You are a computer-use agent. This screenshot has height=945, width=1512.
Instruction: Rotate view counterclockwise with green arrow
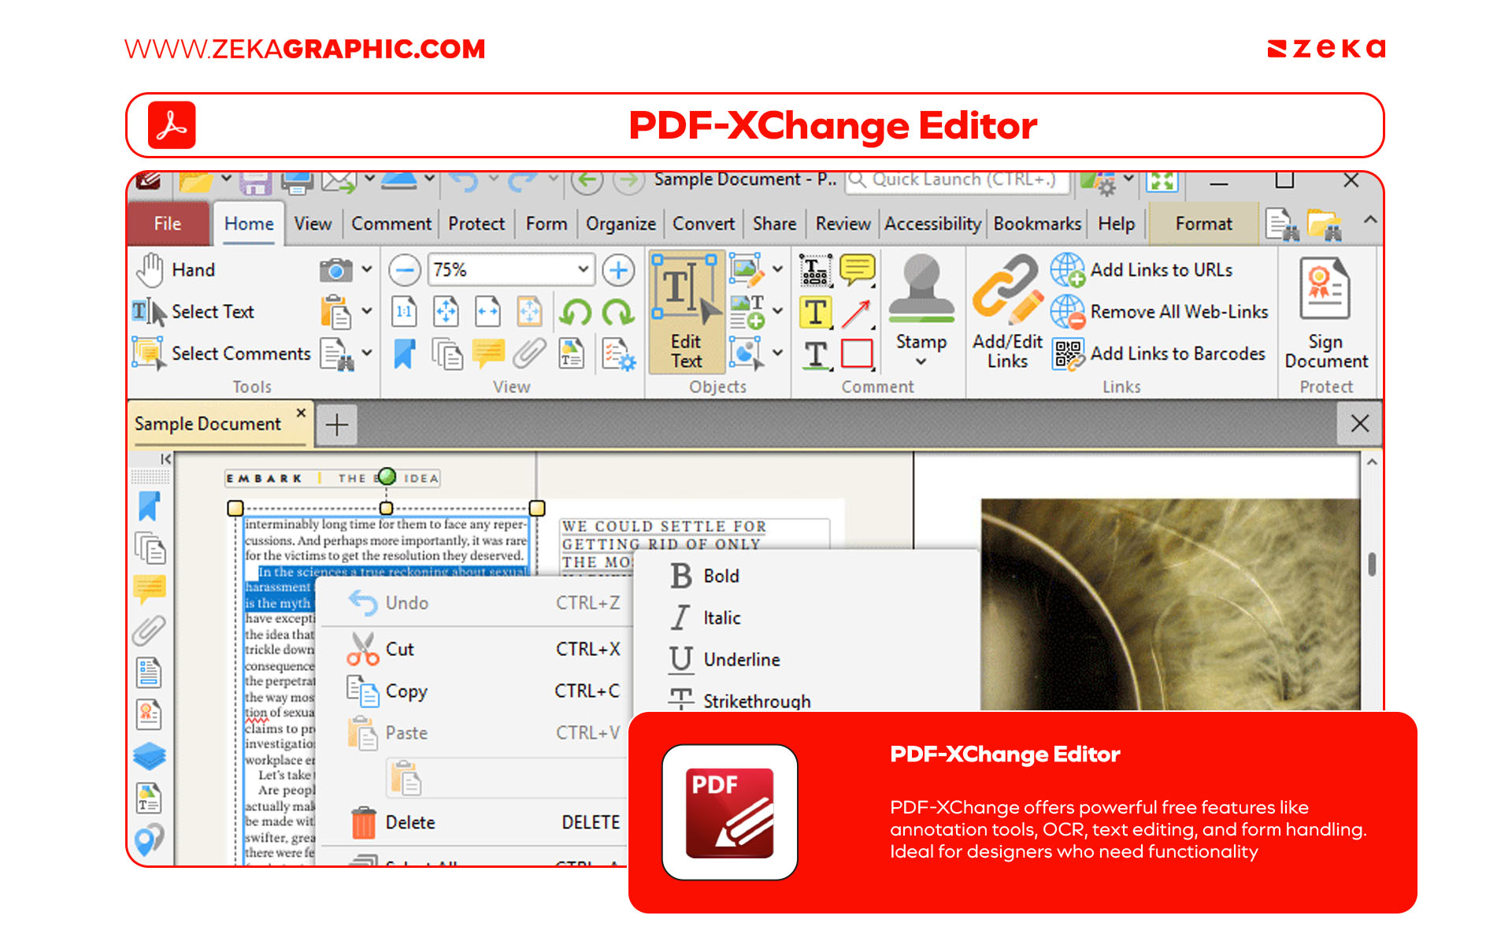[x=576, y=313]
